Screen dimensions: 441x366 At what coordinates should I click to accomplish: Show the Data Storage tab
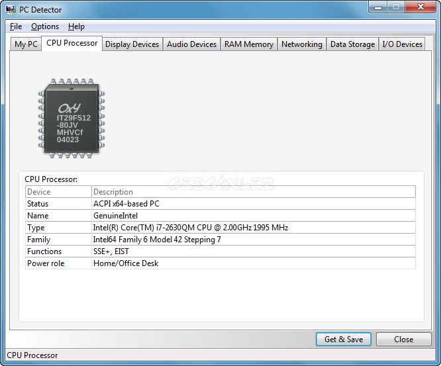pyautogui.click(x=352, y=44)
